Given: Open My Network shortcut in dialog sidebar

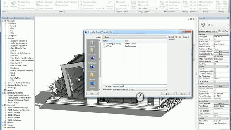Looking at the screenshot, I should click(x=92, y=68).
